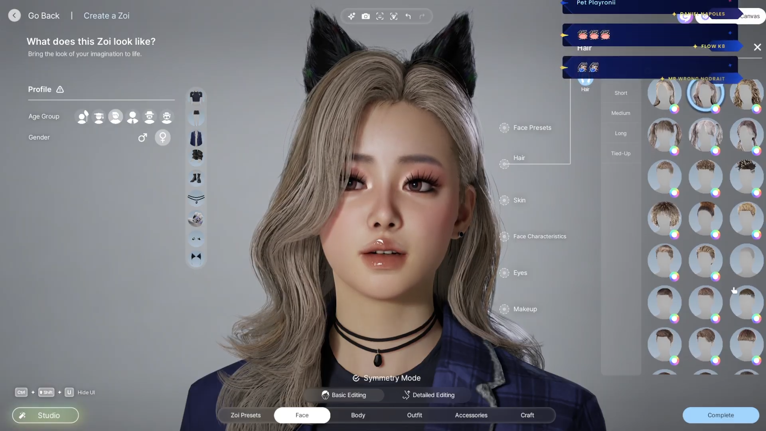Expand the Face Presets section

point(532,128)
